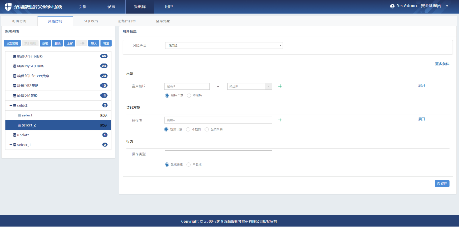Viewport: 459px width, 227px height.
Task: Click the shield logo in the header
Action: [8, 7]
